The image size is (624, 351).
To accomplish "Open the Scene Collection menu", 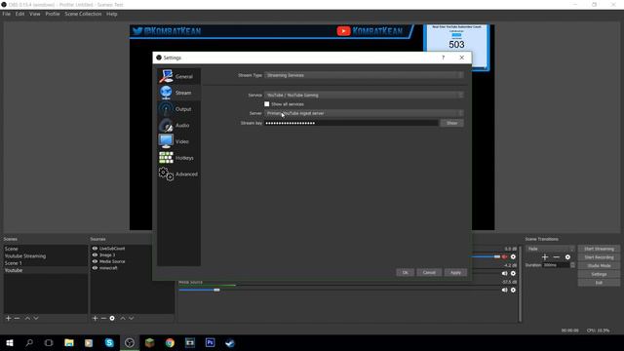I will click(83, 14).
